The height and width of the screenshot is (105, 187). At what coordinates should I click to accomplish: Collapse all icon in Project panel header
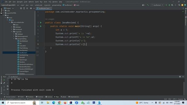tap(27, 8)
